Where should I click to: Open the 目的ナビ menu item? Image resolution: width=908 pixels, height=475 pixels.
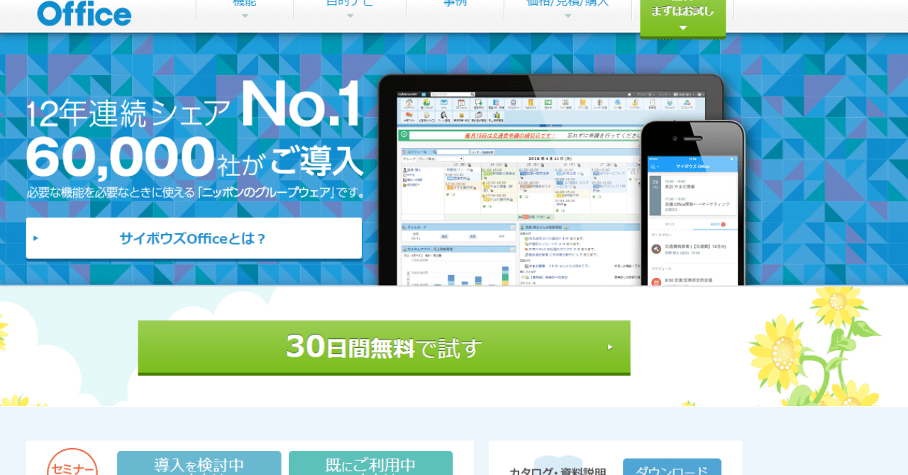(349, 6)
